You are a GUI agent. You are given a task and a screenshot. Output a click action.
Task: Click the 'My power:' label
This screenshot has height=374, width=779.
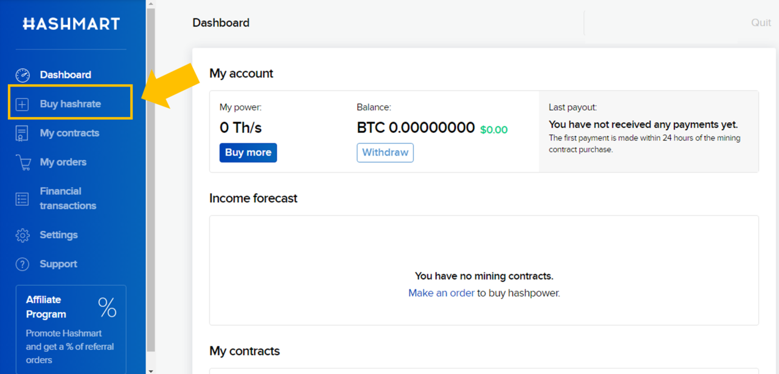click(x=240, y=108)
